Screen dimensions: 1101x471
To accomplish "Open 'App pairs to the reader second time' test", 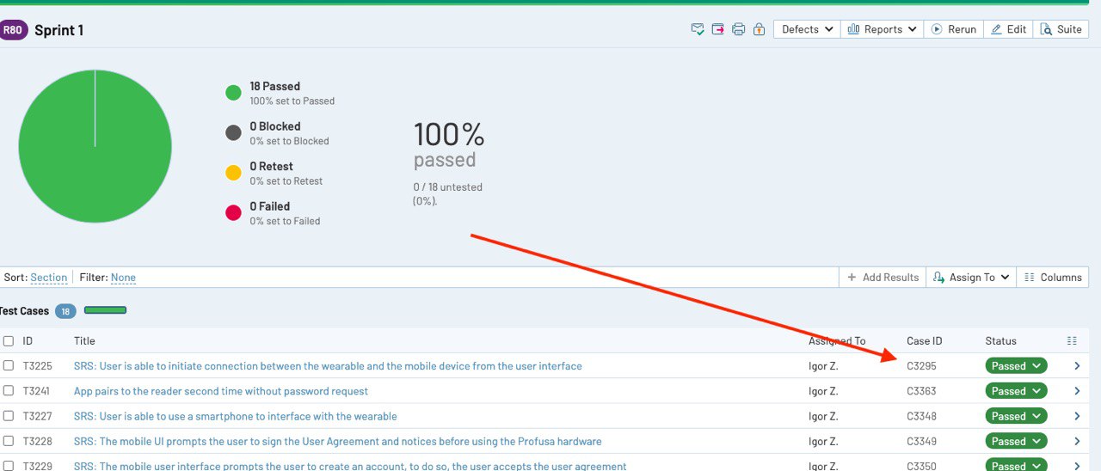I will [x=221, y=391].
